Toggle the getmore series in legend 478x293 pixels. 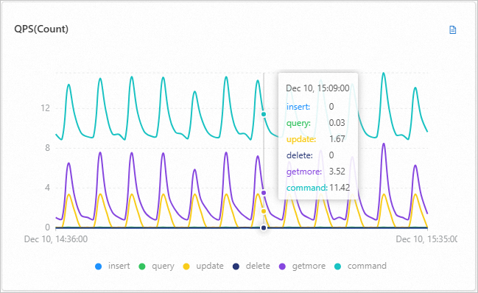(302, 266)
